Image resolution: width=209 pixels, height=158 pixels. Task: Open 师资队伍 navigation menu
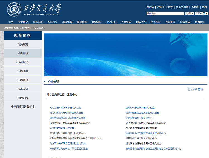111,22
